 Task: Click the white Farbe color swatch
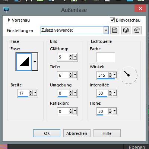point(105,57)
